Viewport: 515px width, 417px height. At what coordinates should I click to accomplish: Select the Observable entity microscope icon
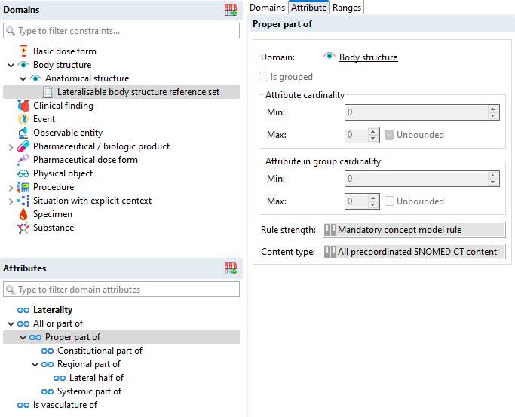pyautogui.click(x=23, y=133)
